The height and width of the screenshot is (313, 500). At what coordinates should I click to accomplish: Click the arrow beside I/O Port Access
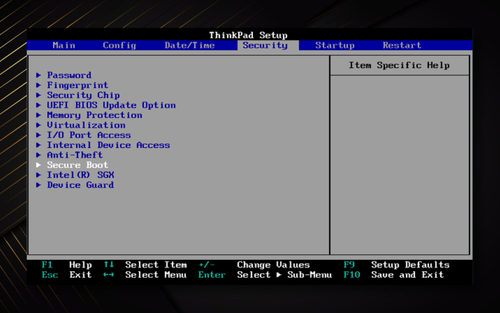coord(39,135)
